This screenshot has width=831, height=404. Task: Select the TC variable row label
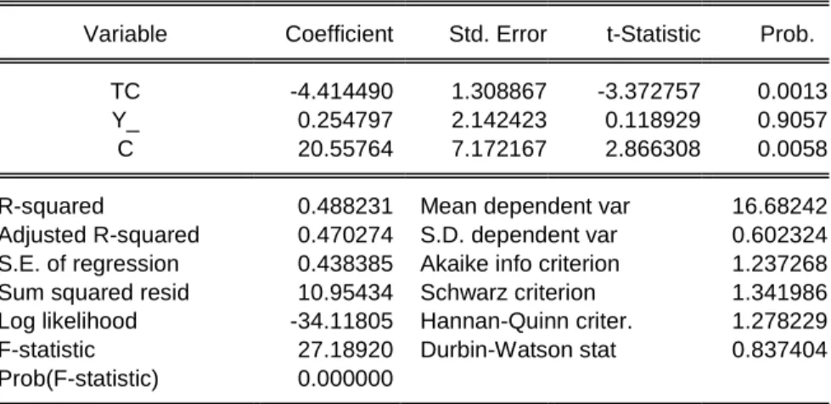pos(125,92)
